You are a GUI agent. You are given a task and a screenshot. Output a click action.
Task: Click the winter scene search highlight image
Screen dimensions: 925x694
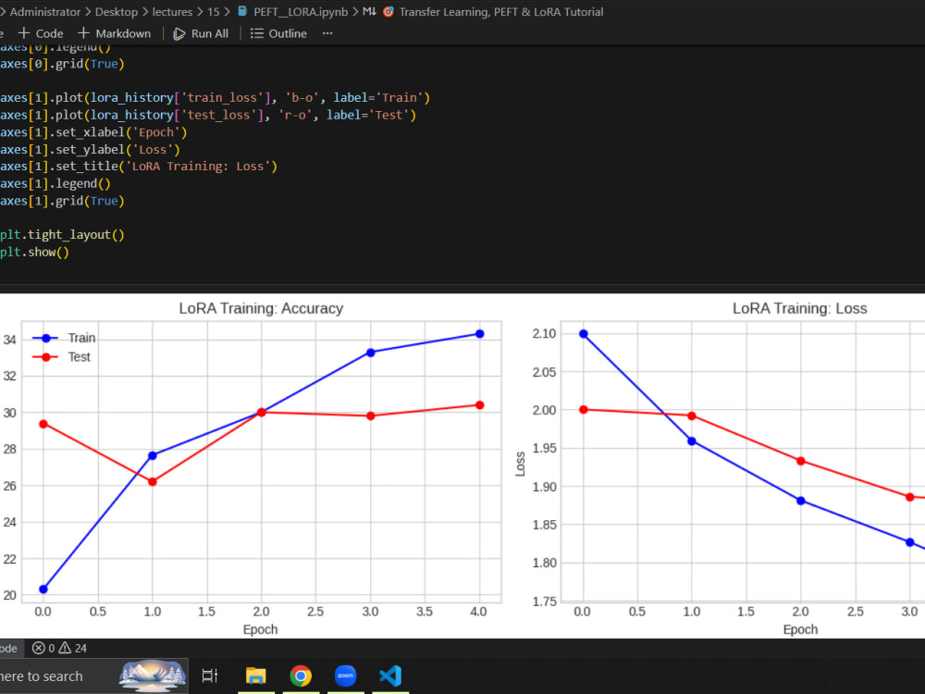click(153, 675)
